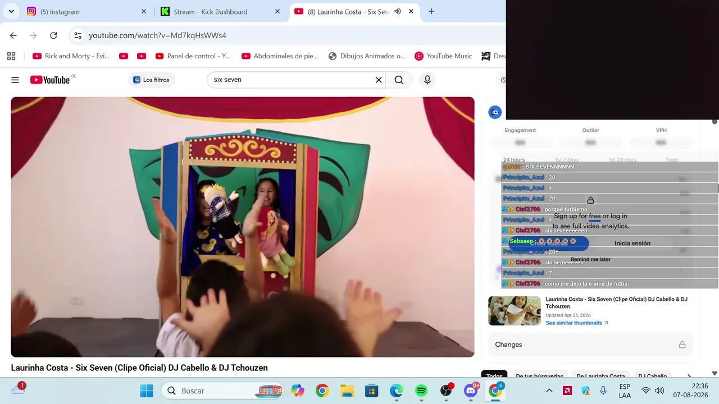Screen dimensions: 719x404
Task: Show more filter chips with the right arrow
Action: [689, 376]
